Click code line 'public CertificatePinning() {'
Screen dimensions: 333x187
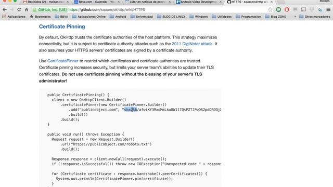point(78,95)
